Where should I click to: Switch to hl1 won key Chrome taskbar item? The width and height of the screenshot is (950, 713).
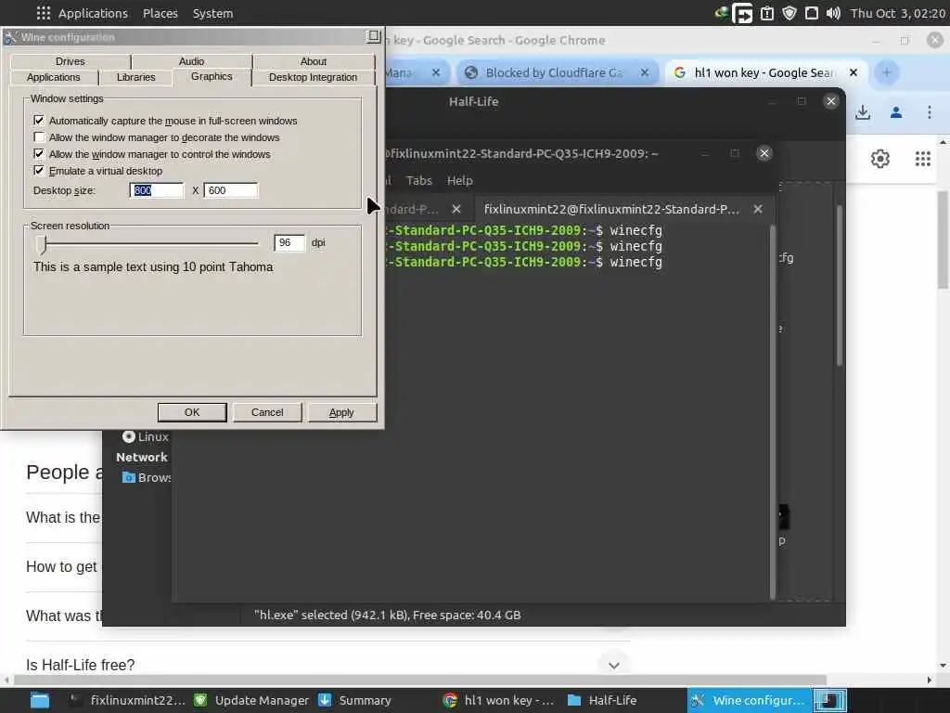click(x=499, y=700)
